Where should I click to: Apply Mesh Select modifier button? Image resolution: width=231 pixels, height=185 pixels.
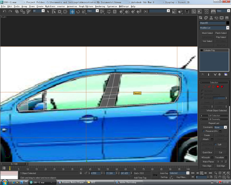[x=207, y=33]
